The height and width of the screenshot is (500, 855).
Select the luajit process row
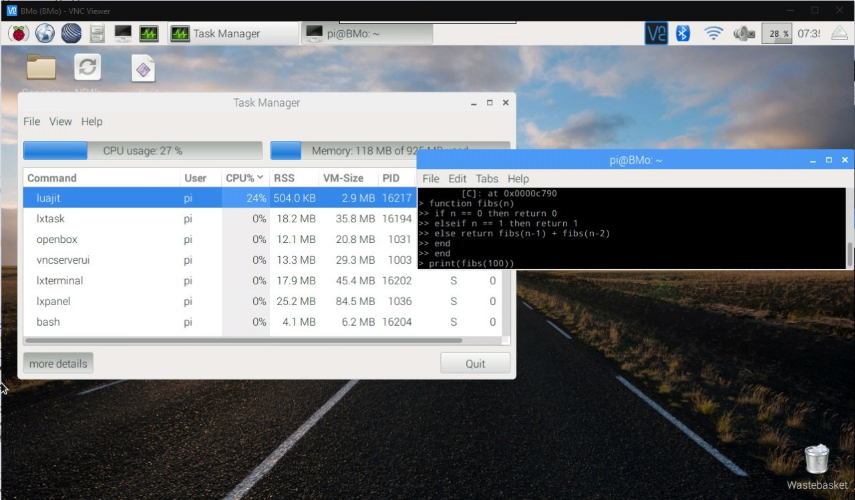[219, 198]
